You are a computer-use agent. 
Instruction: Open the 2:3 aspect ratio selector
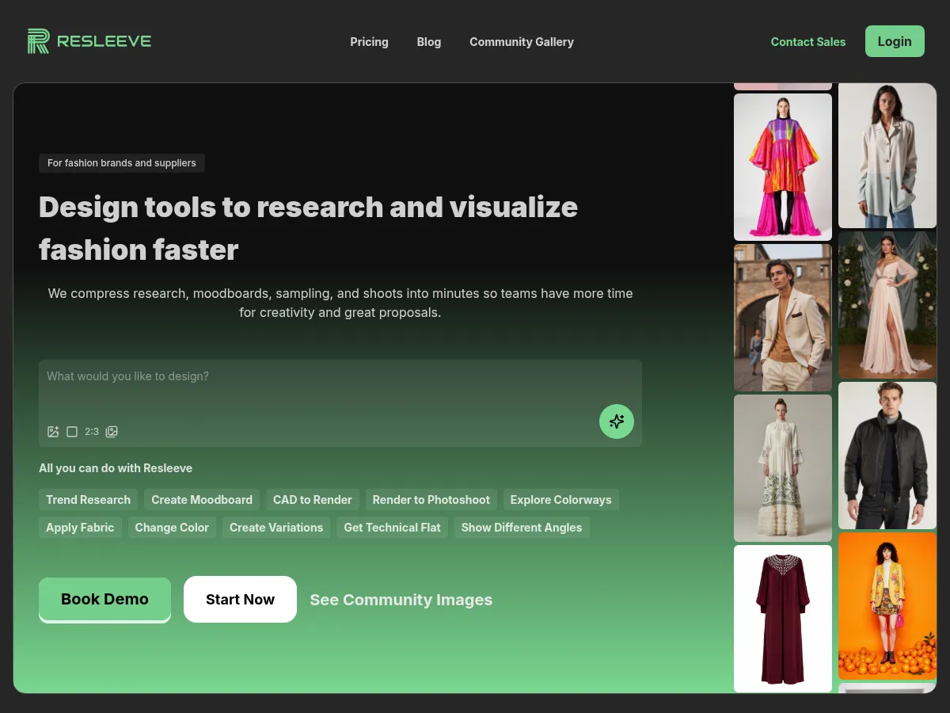[92, 432]
